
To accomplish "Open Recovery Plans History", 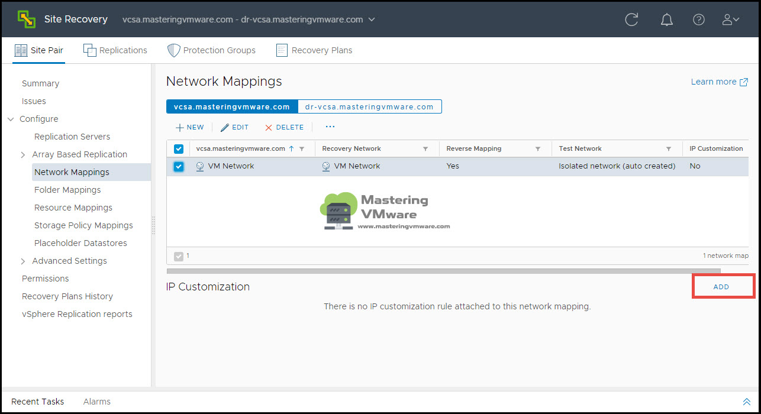I will [67, 296].
